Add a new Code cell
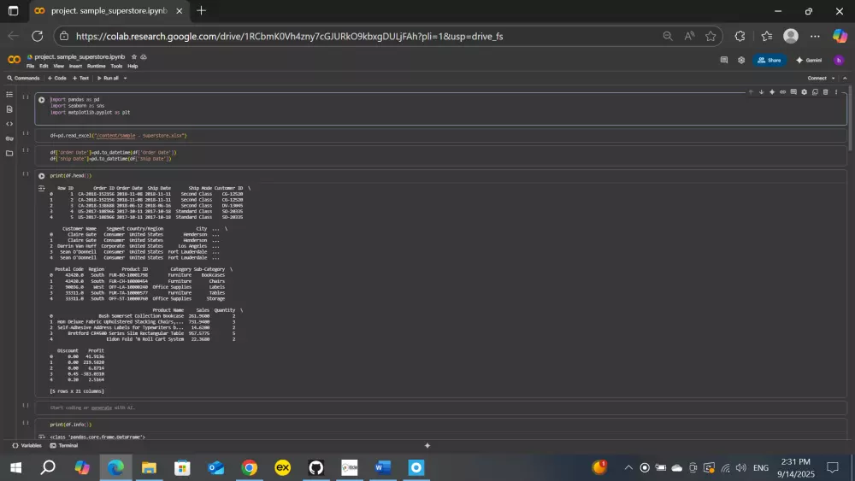Image resolution: width=855 pixels, height=481 pixels. coord(56,79)
